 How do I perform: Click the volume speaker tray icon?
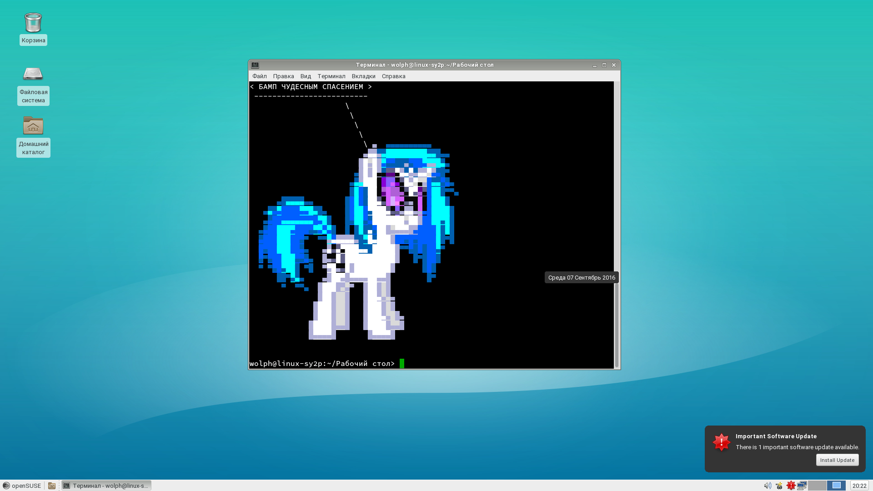coord(768,486)
